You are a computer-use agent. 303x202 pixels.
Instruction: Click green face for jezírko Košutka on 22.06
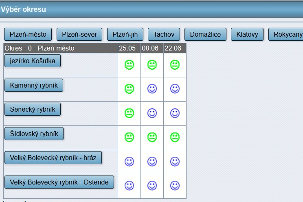pos(175,65)
